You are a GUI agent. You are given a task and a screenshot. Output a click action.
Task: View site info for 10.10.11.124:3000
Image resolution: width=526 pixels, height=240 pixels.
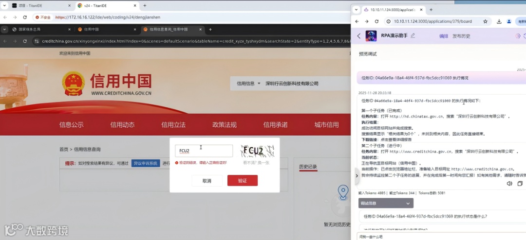[389, 21]
